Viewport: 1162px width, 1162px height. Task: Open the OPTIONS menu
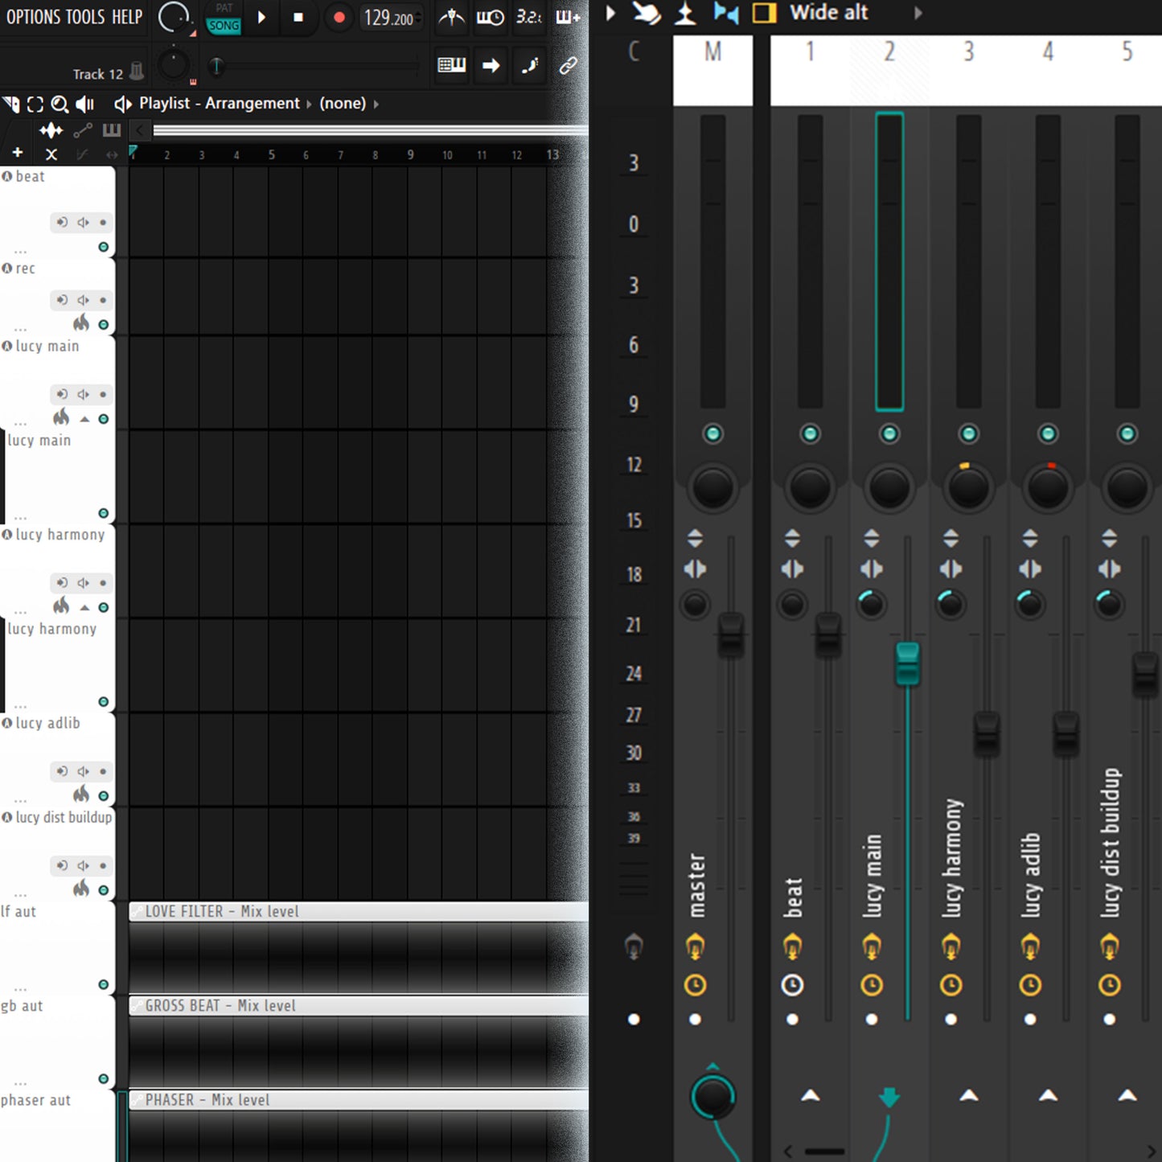(x=33, y=17)
